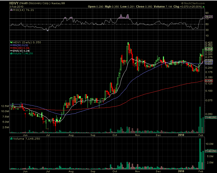217x173 pixels.
Task: Click the 3-Feb-2010 date label
Action: pyautogui.click(x=16, y=7)
